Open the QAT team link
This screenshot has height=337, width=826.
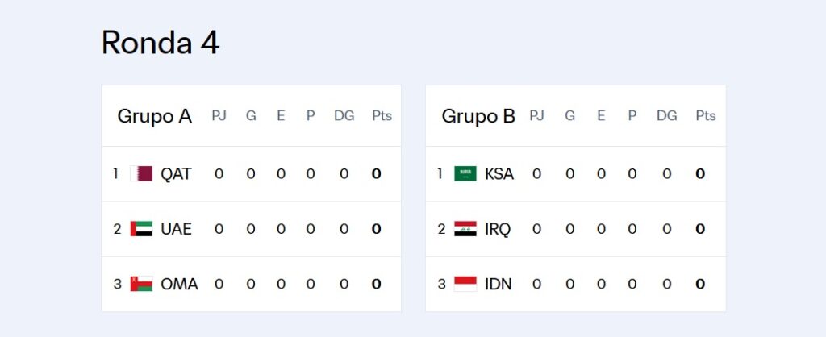pos(176,174)
